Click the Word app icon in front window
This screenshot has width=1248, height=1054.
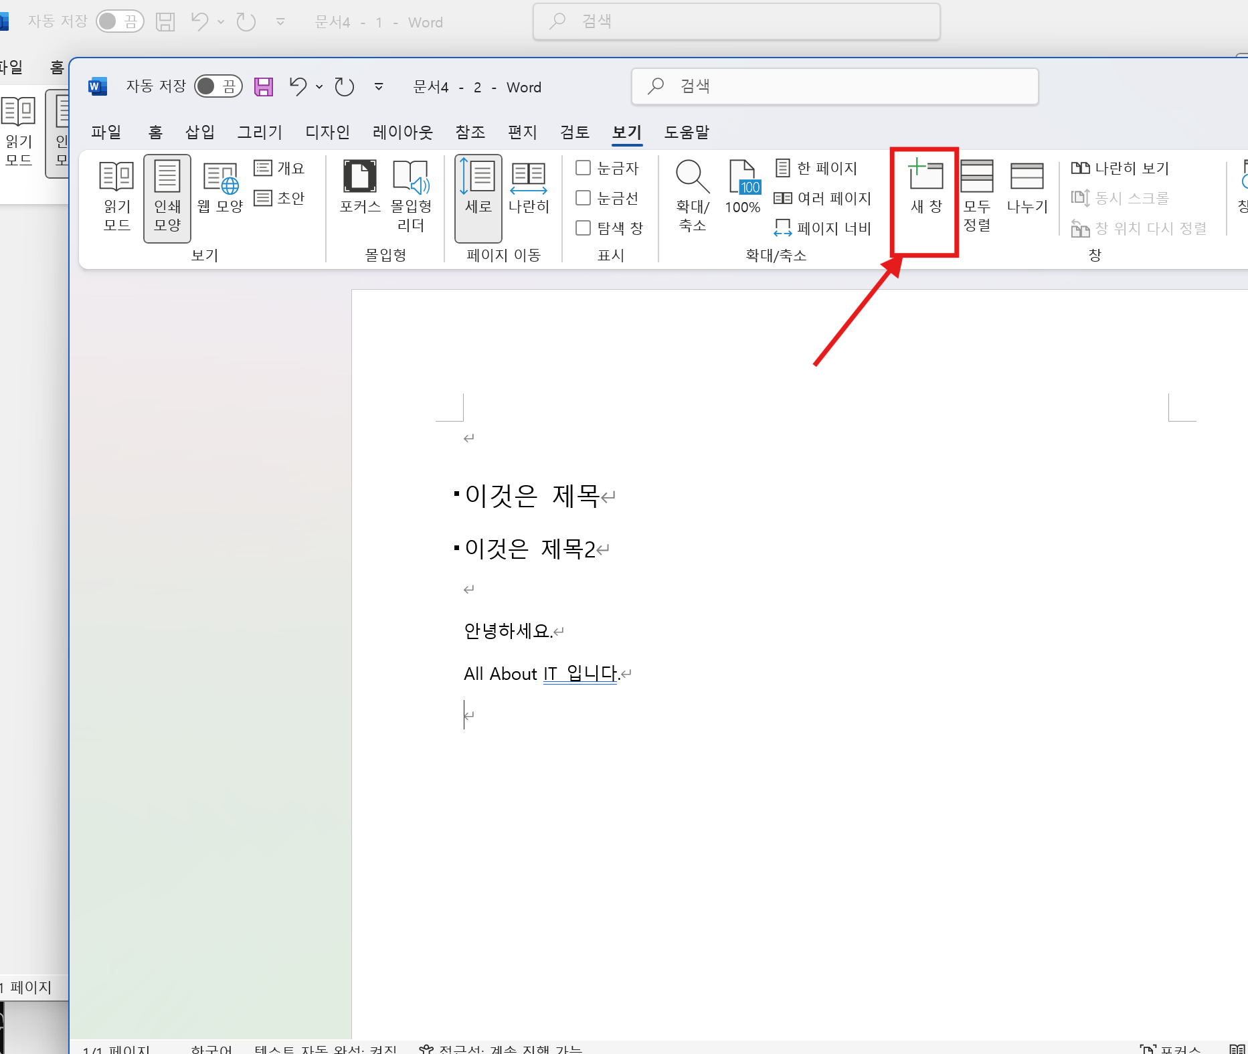[x=98, y=87]
